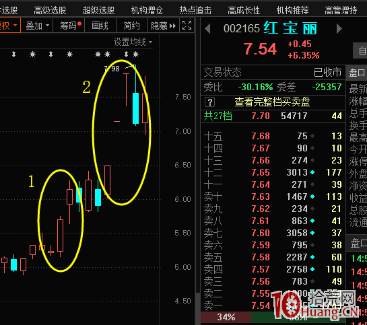Screen dimensions: 367x325
Task: Click the 34% buy ratio bar
Action: coord(226,318)
